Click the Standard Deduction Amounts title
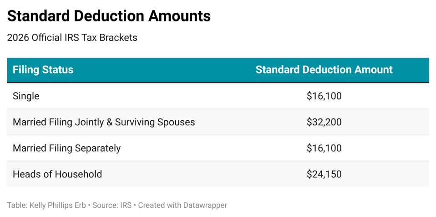The image size is (436, 217). [x=109, y=16]
